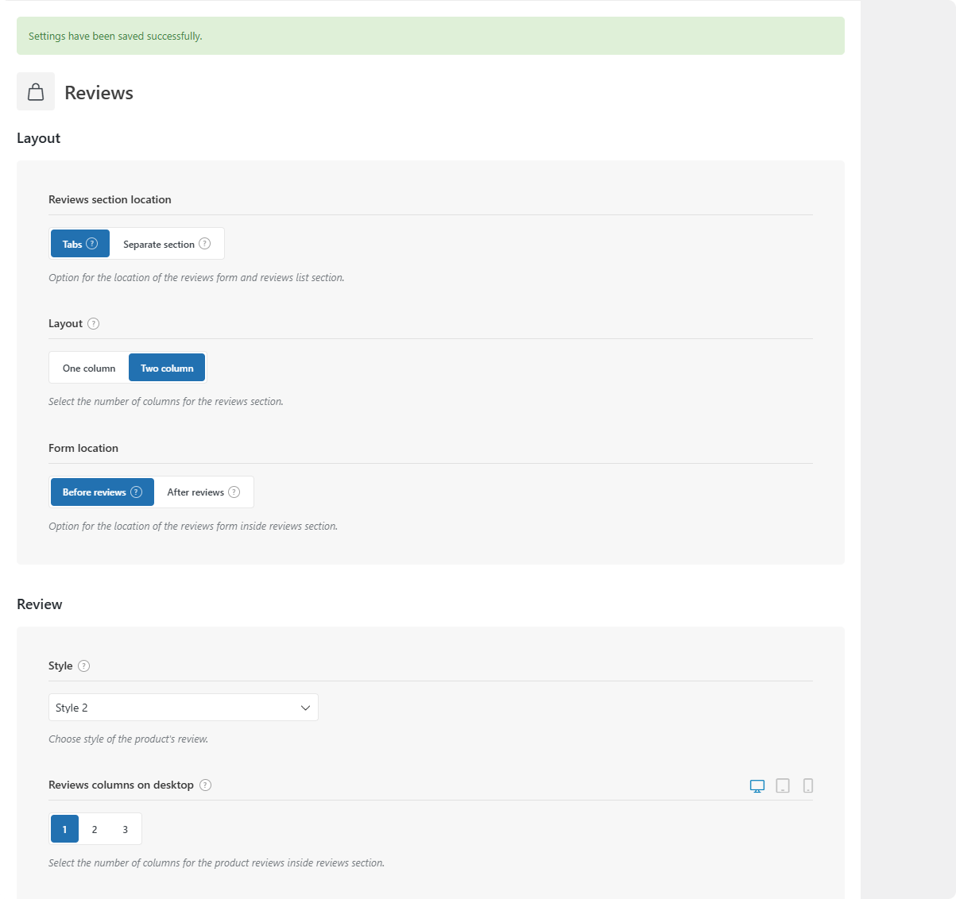Click help icon on Tabs option
Viewport: 956px width, 899px height.
pyautogui.click(x=92, y=244)
